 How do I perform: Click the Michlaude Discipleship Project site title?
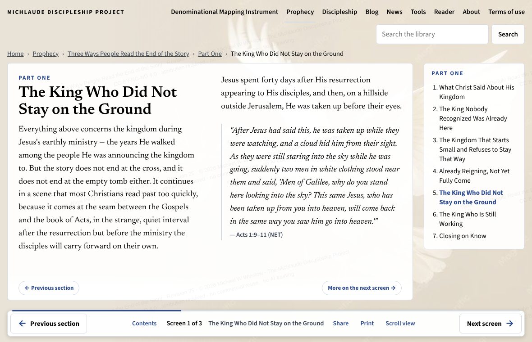tap(65, 12)
